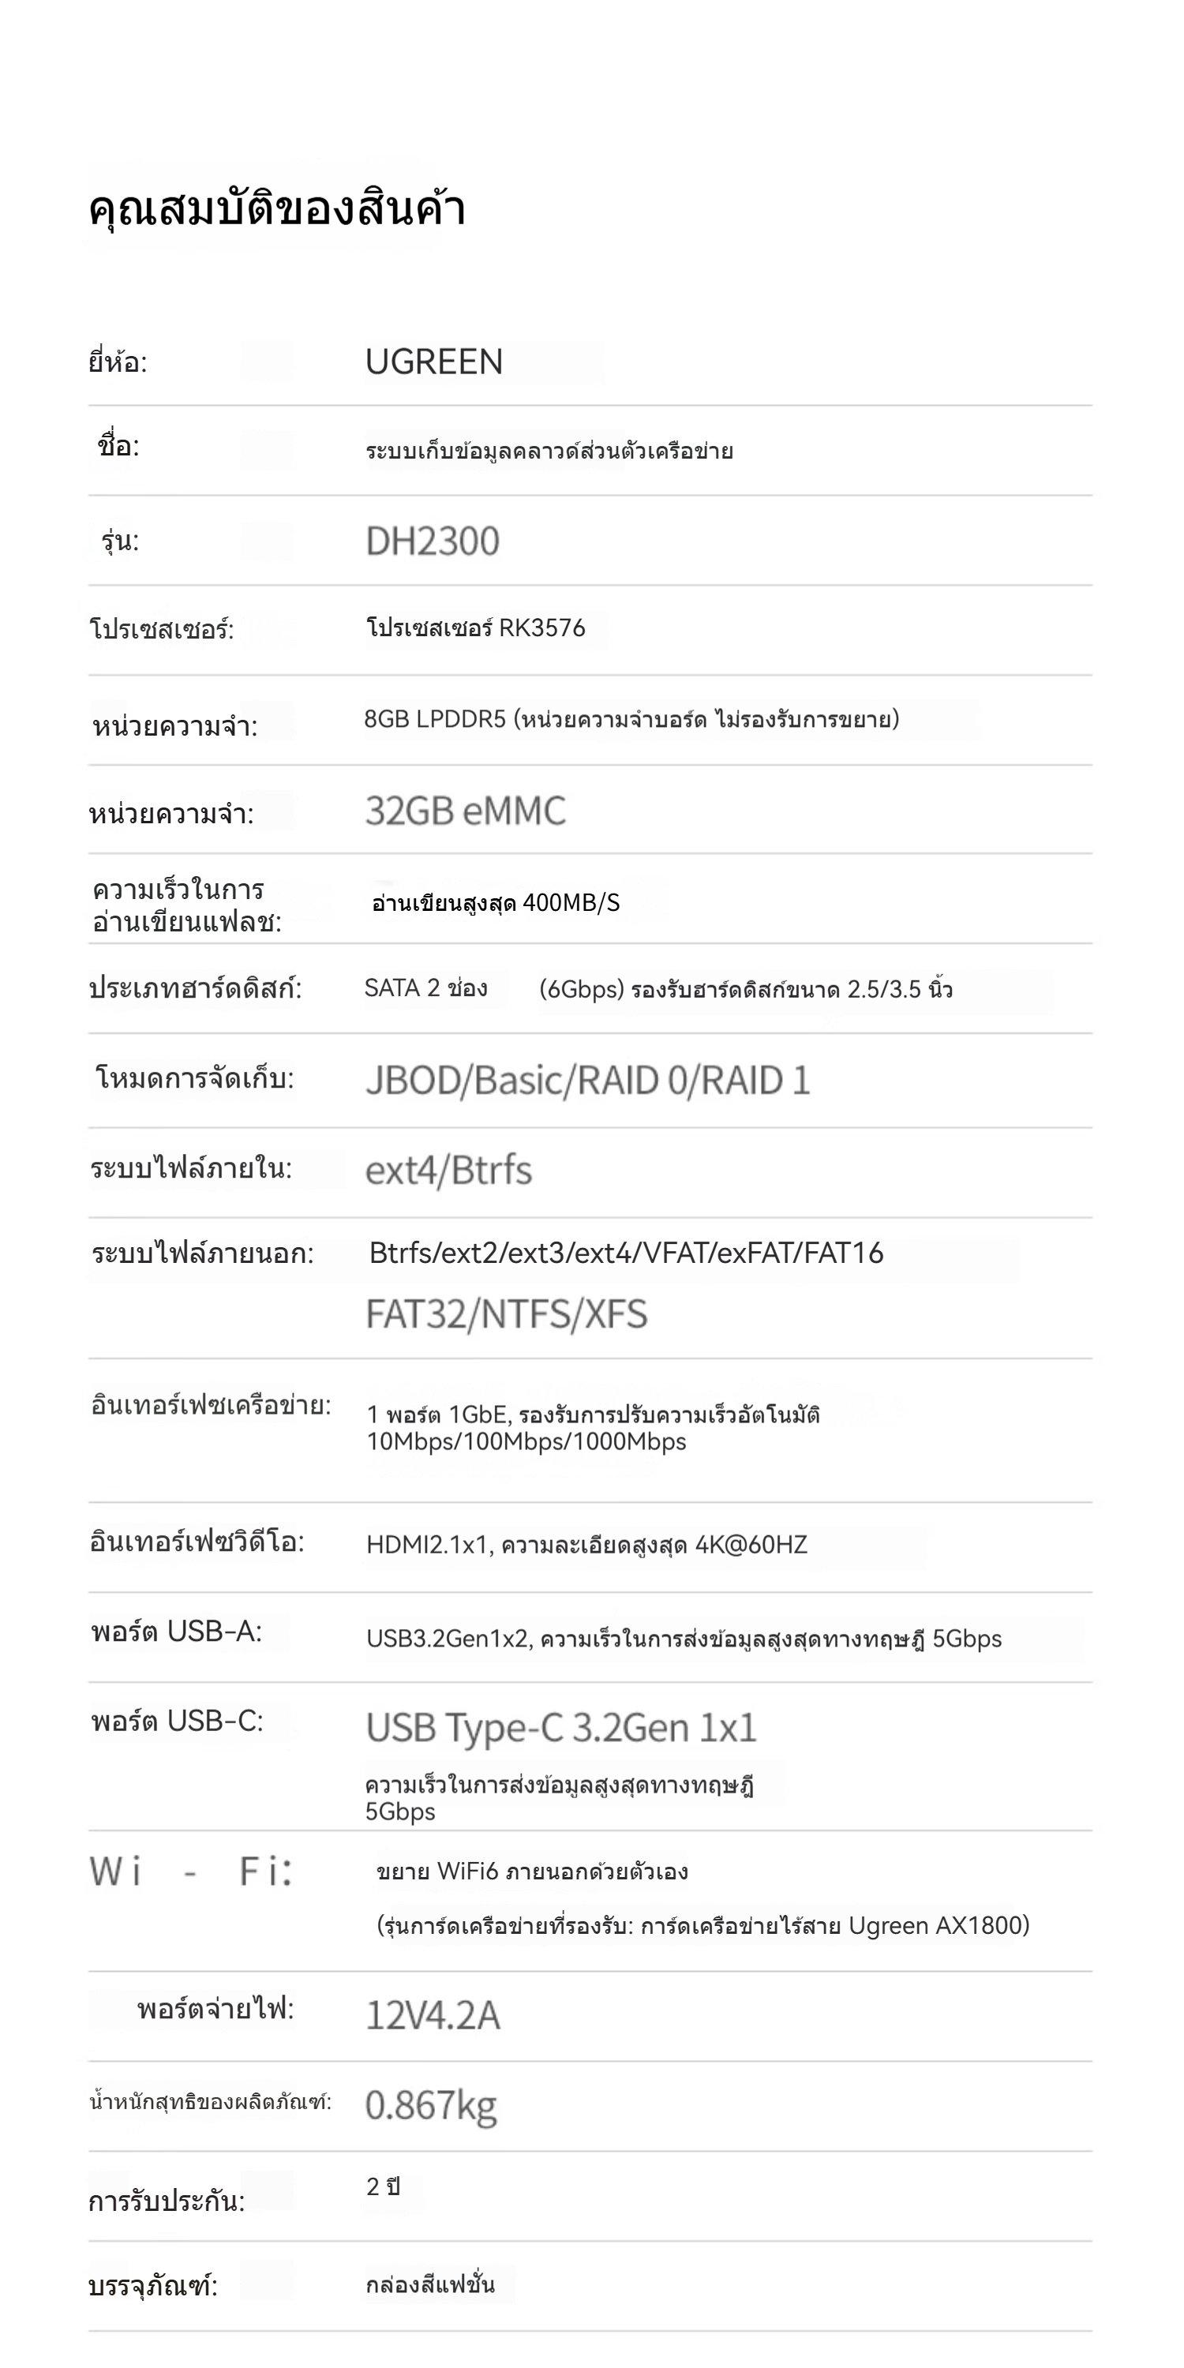
Task: Click the FAT32/NTFS/XFS line
Action: (x=507, y=1313)
